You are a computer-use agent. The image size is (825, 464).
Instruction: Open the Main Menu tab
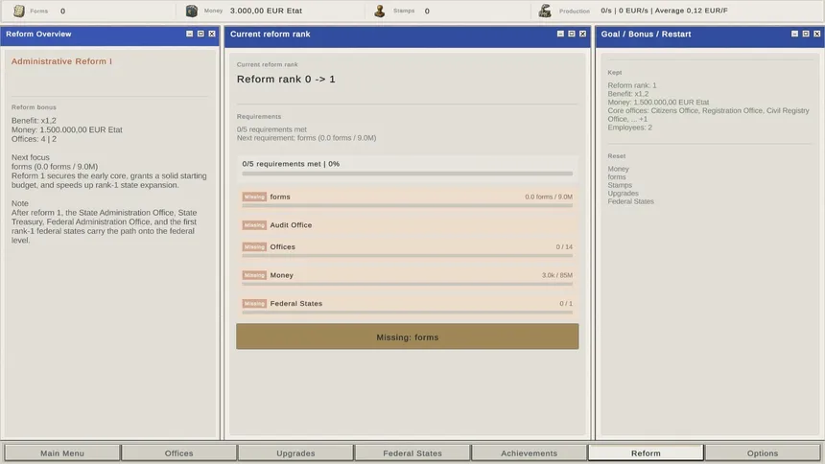[62, 452]
